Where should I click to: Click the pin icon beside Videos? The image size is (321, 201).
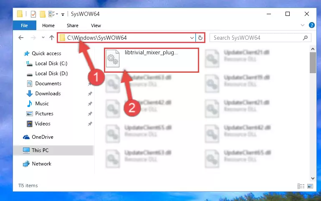click(x=90, y=124)
